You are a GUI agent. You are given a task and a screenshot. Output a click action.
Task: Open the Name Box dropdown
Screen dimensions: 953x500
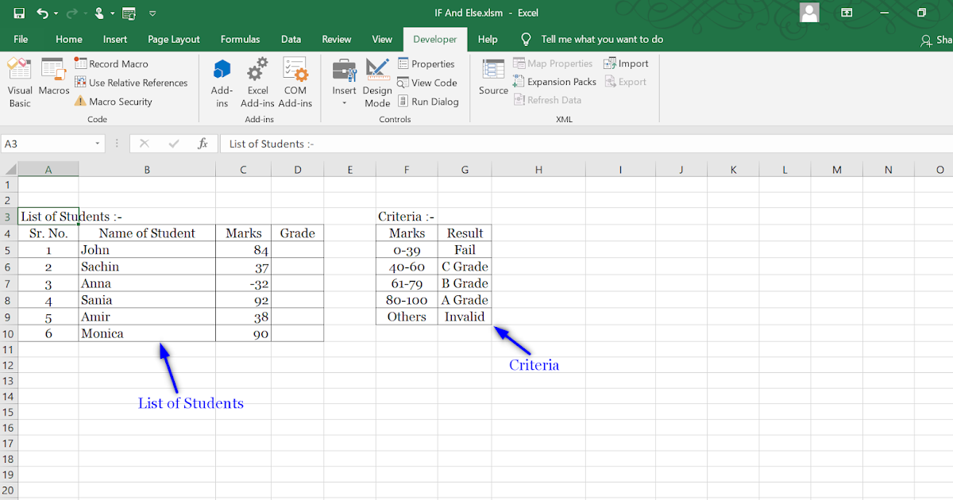[x=99, y=144]
